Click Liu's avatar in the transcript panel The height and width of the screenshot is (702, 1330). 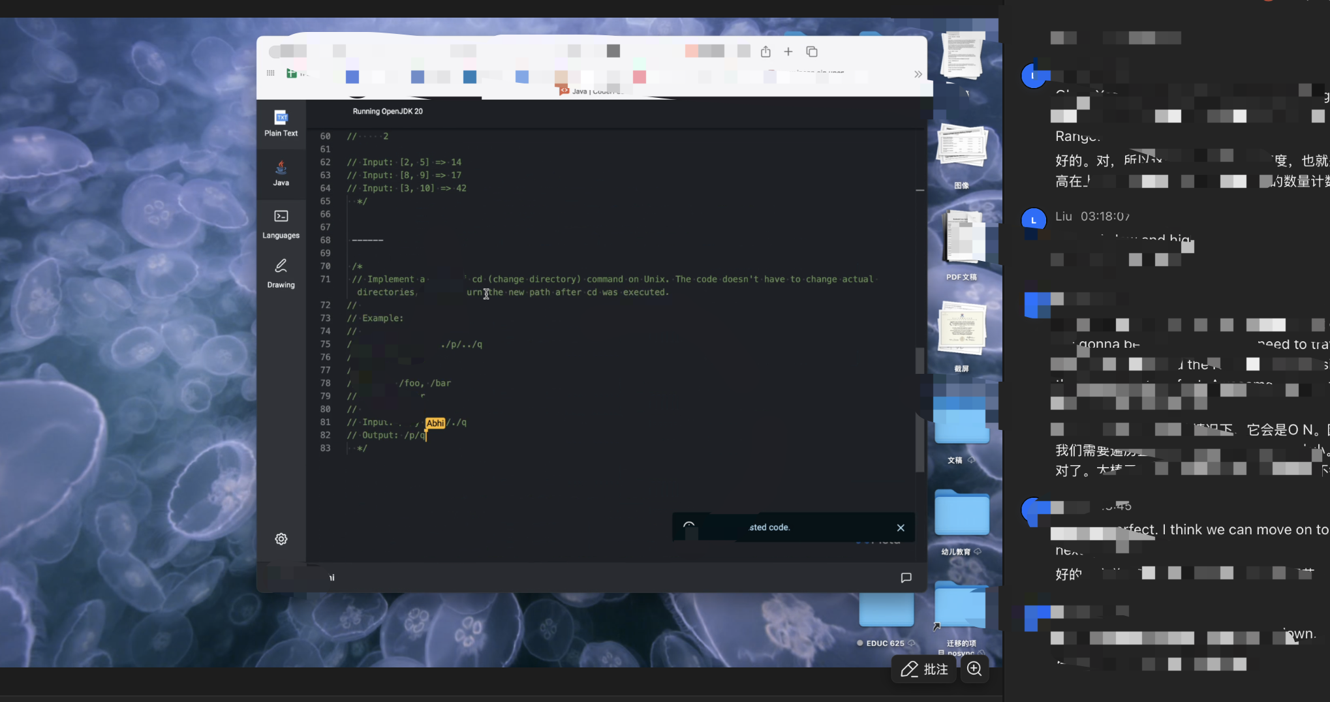(1033, 221)
